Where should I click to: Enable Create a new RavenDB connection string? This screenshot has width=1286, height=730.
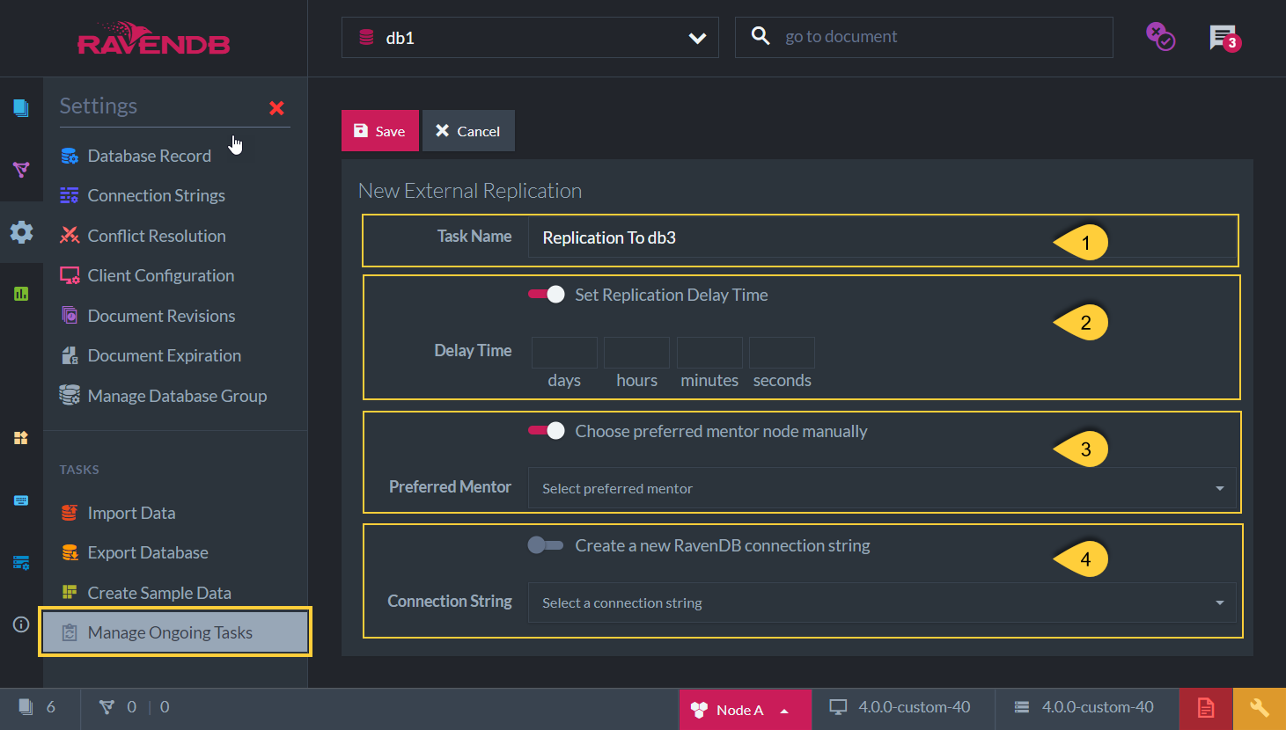(x=546, y=545)
